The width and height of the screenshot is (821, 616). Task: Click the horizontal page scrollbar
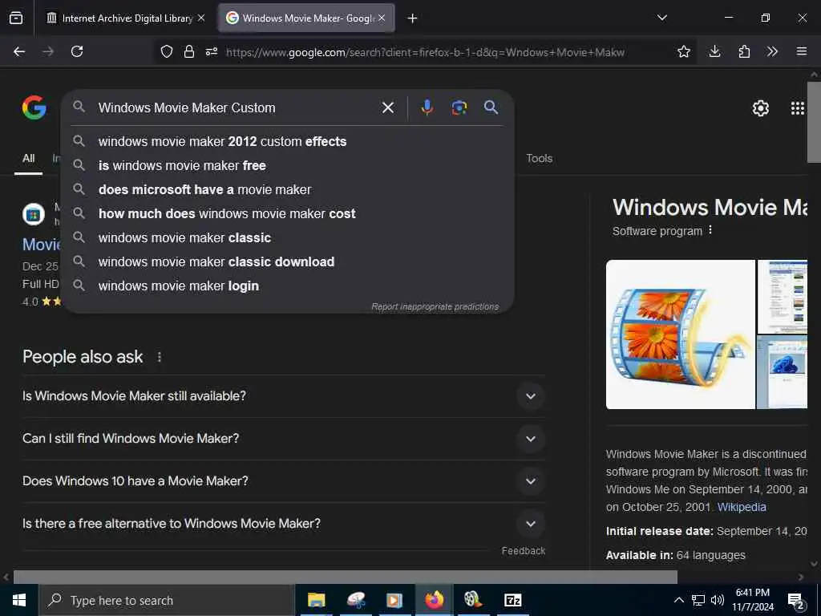click(345, 577)
